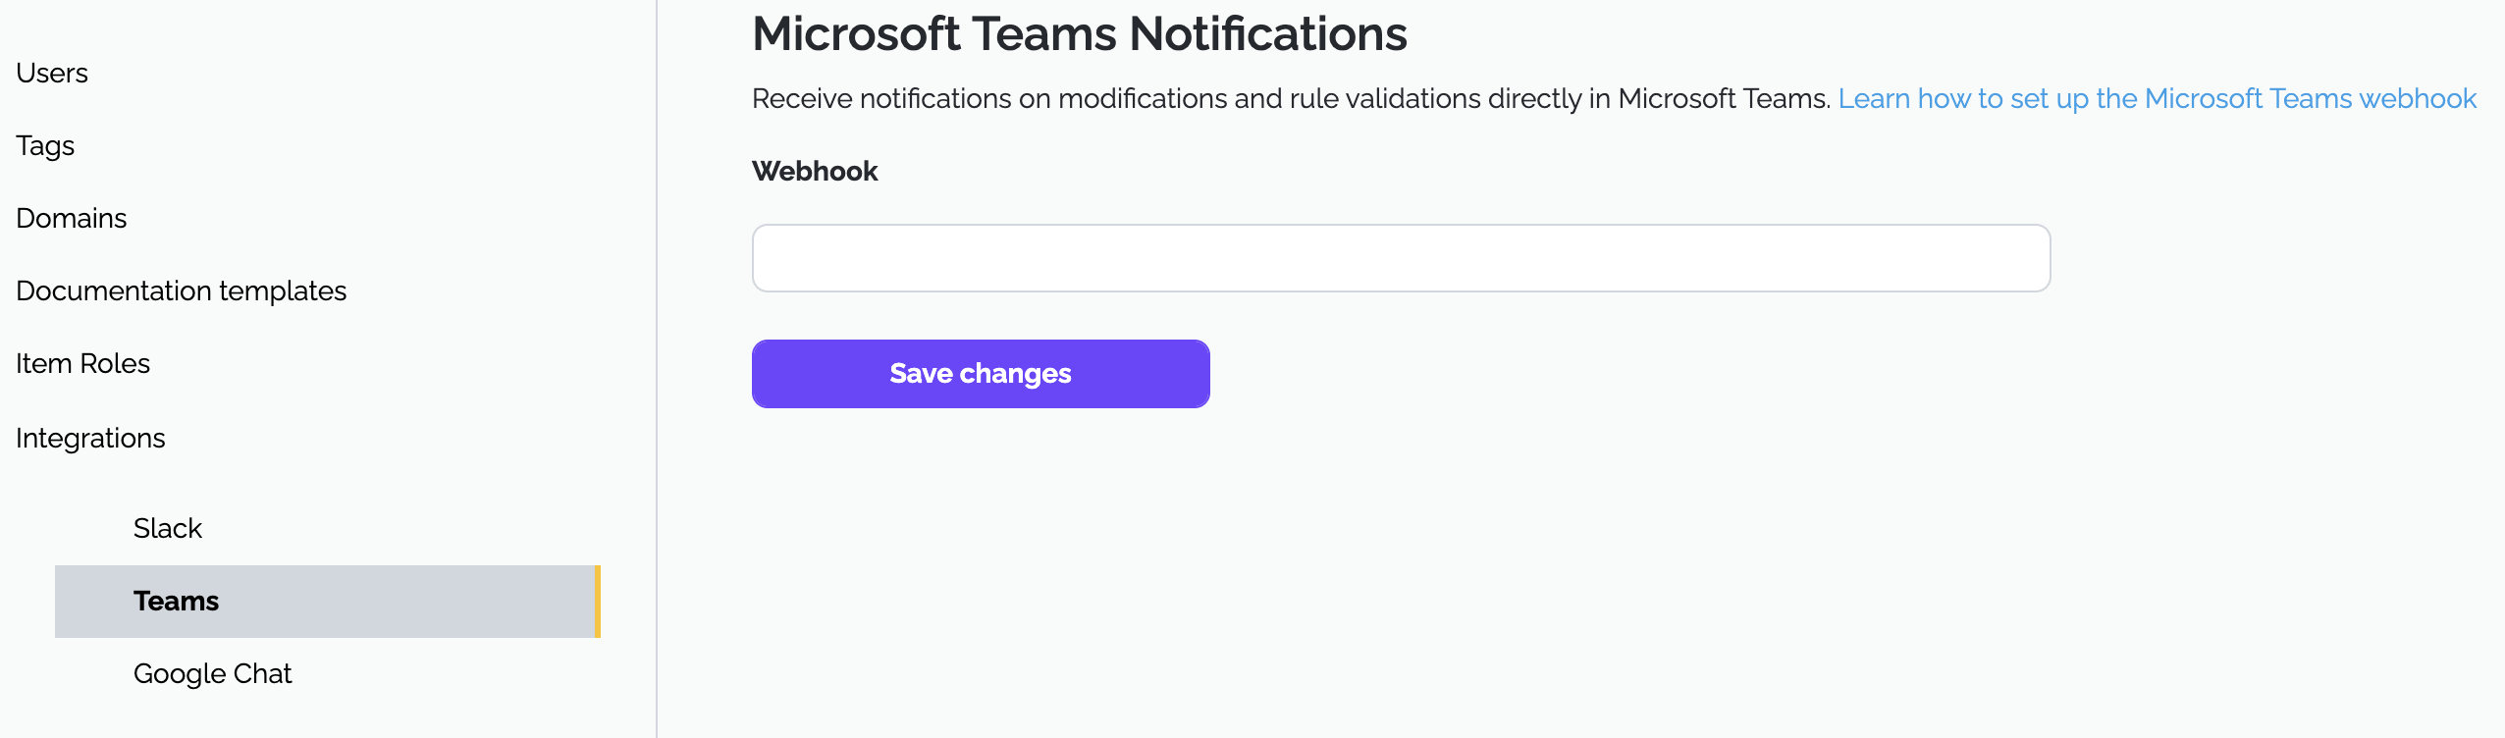Expand the Integrations section
The image size is (2505, 738).
[90, 438]
